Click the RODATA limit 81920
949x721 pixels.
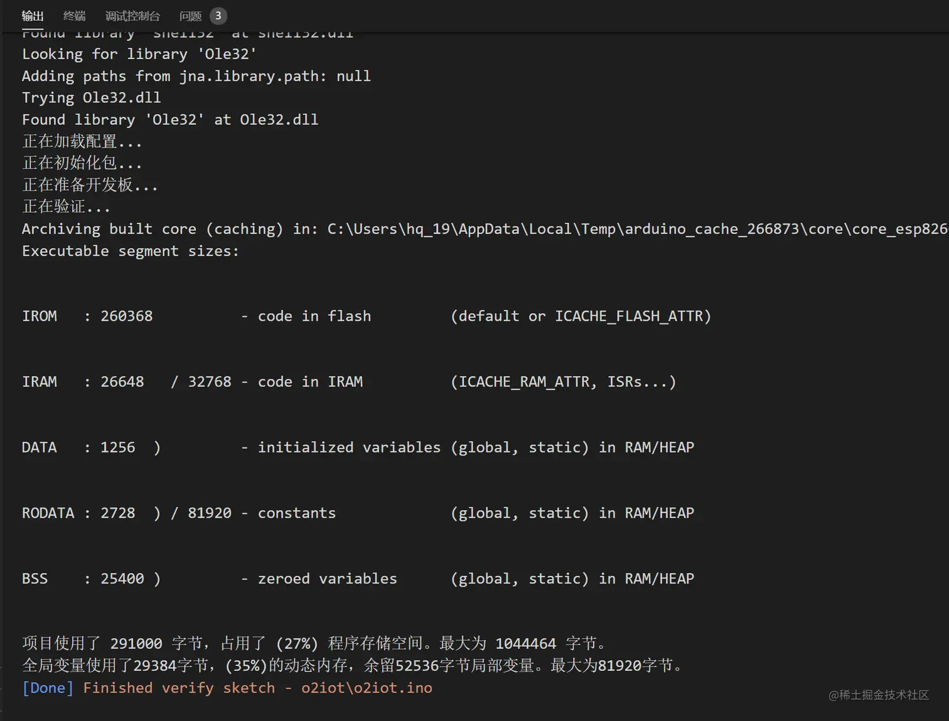(210, 513)
